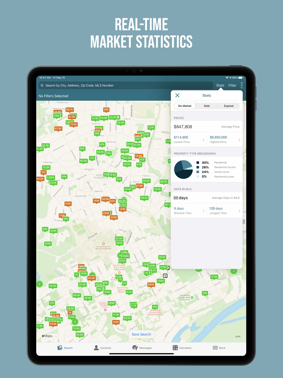The image size is (283, 378).
Task: Click the Apple Maps logo
Action: (47, 336)
